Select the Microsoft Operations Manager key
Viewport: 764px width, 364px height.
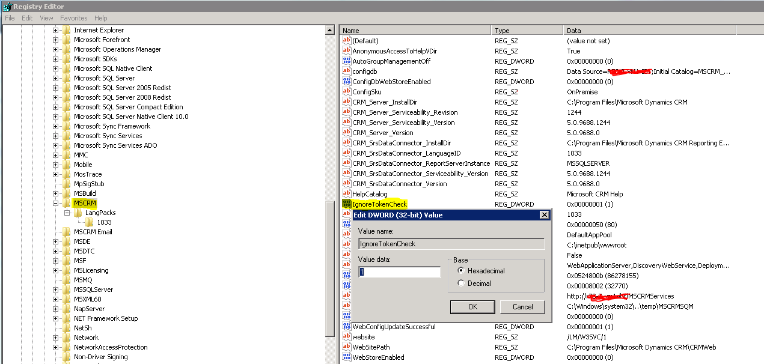(x=117, y=49)
